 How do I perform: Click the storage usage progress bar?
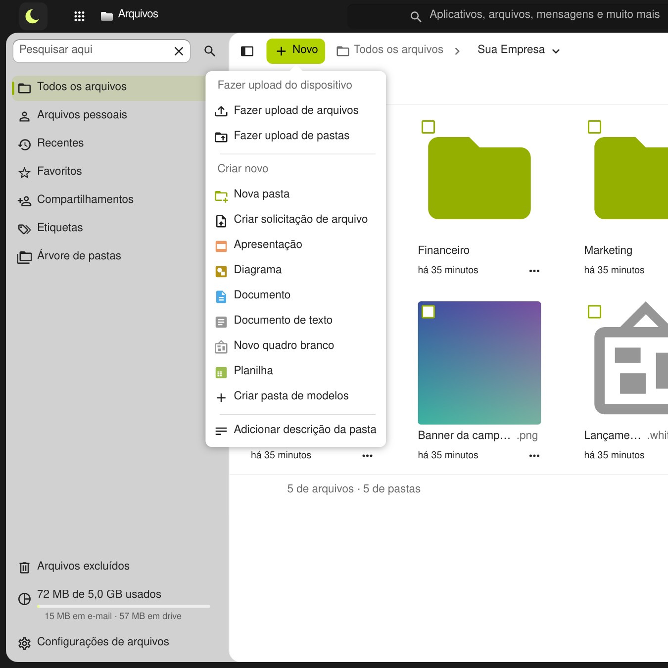[x=124, y=606]
